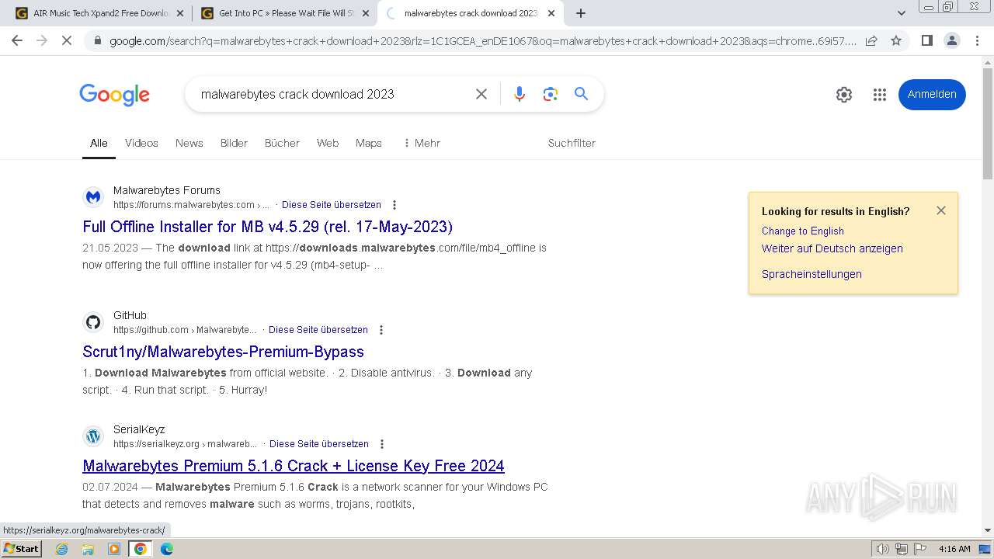994x559 pixels.
Task: Click the GitHub site icon
Action: 93,322
